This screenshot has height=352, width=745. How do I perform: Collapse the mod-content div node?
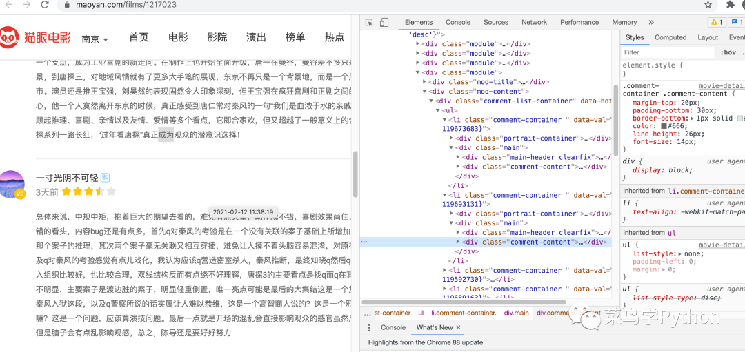coord(425,92)
